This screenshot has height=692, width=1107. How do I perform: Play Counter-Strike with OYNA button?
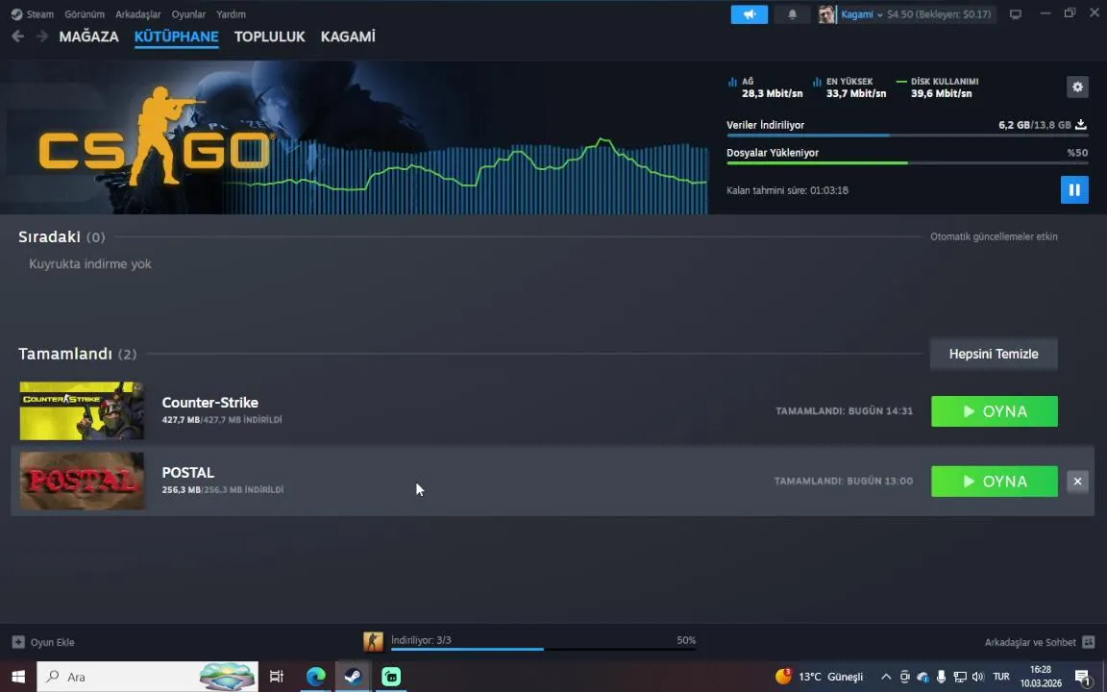click(994, 411)
